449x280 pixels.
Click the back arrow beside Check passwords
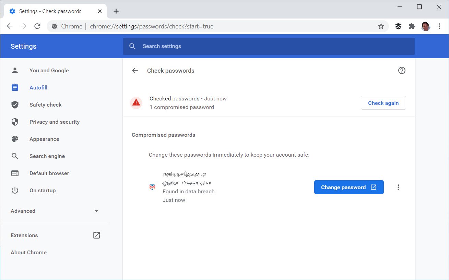[x=135, y=71]
